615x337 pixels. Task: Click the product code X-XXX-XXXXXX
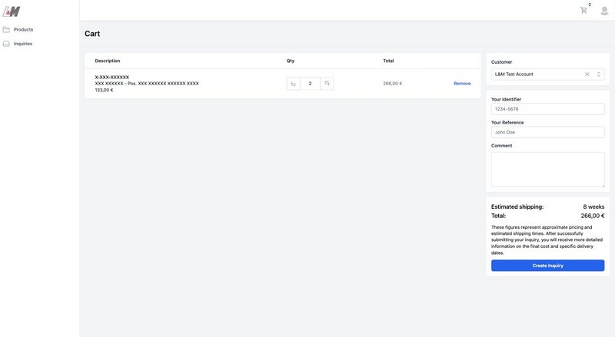pos(111,78)
